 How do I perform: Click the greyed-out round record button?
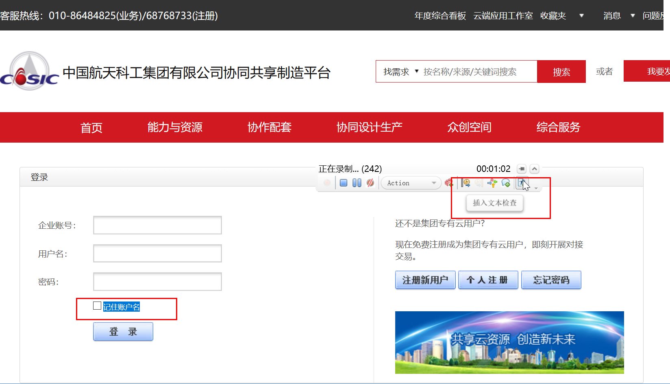(327, 183)
